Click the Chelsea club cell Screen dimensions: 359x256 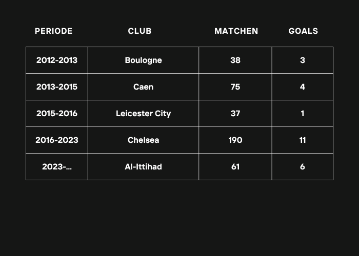(x=143, y=140)
